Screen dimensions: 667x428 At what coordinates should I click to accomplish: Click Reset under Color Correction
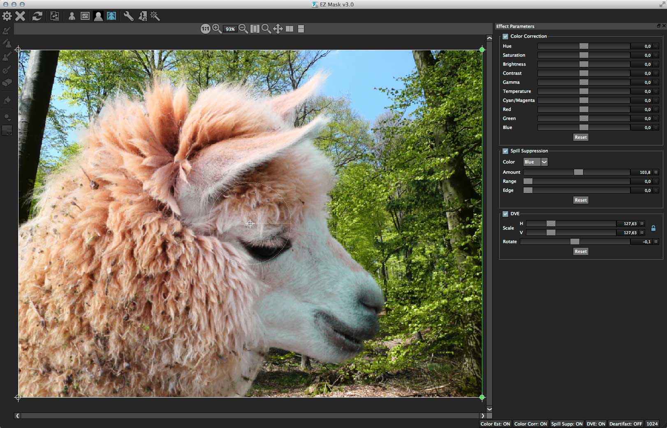[x=581, y=137]
